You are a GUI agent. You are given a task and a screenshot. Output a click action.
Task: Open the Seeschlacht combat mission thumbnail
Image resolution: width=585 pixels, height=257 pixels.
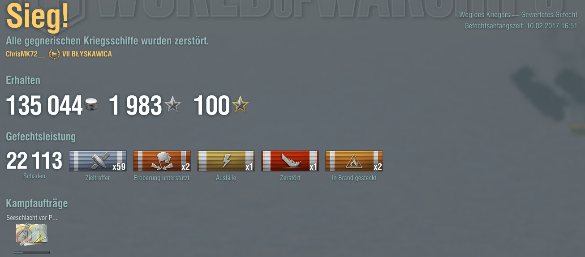pyautogui.click(x=31, y=235)
